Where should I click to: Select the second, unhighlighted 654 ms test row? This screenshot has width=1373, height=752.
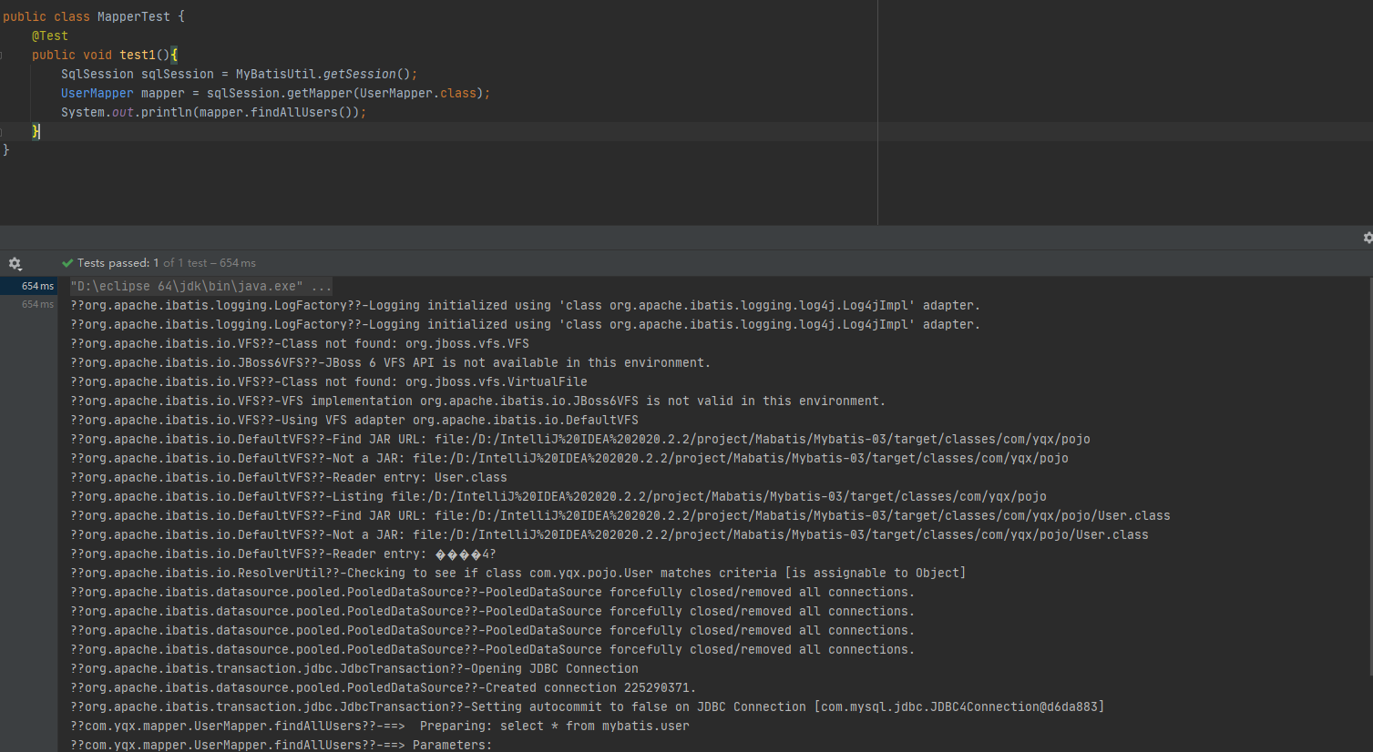(29, 305)
